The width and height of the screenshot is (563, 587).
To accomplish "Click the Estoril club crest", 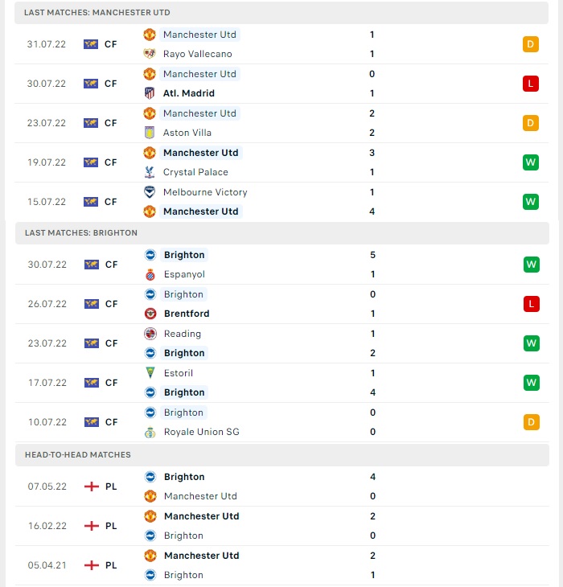I will [x=150, y=373].
